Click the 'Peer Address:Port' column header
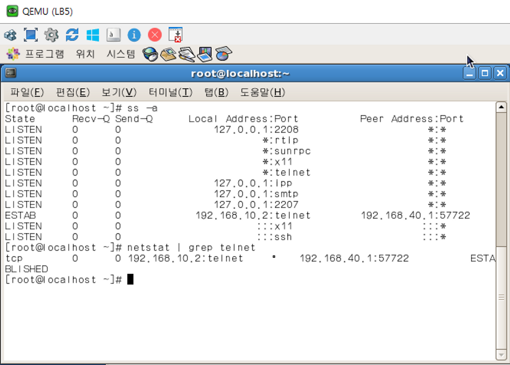510x365 pixels. (412, 119)
